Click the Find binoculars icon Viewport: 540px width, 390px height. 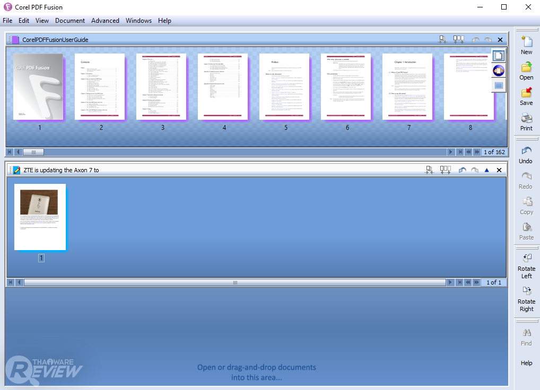527,333
